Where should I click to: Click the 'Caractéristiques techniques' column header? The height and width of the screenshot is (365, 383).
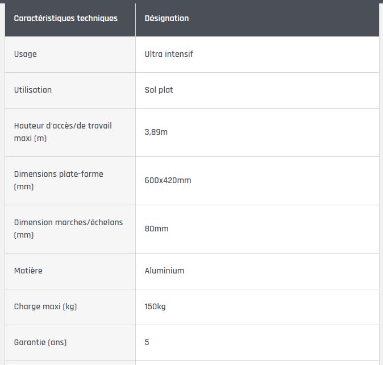[x=65, y=18]
